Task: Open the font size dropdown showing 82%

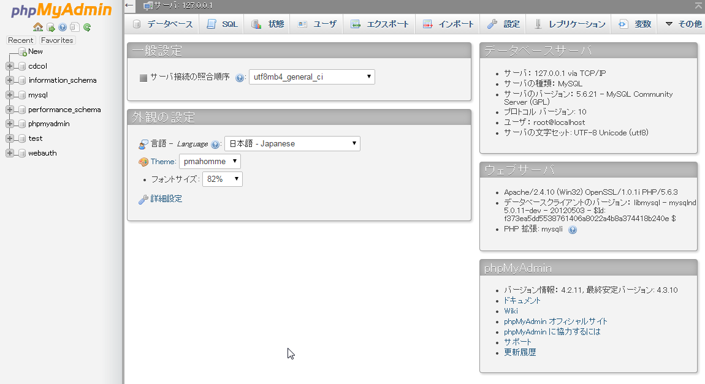Action: (222, 179)
